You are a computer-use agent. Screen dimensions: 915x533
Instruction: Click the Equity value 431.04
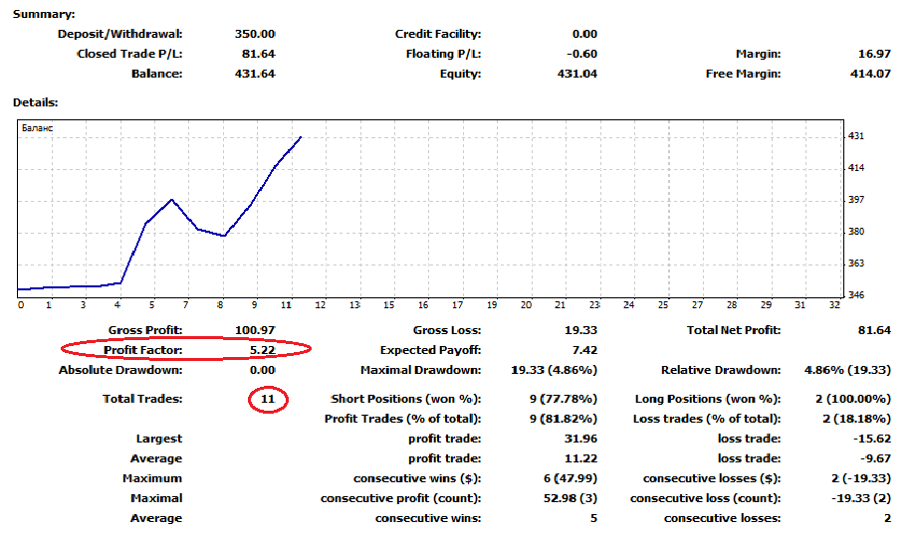pos(577,74)
